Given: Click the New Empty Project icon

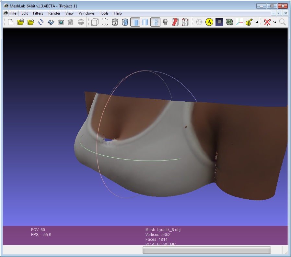Looking at the screenshot, I should (11, 22).
